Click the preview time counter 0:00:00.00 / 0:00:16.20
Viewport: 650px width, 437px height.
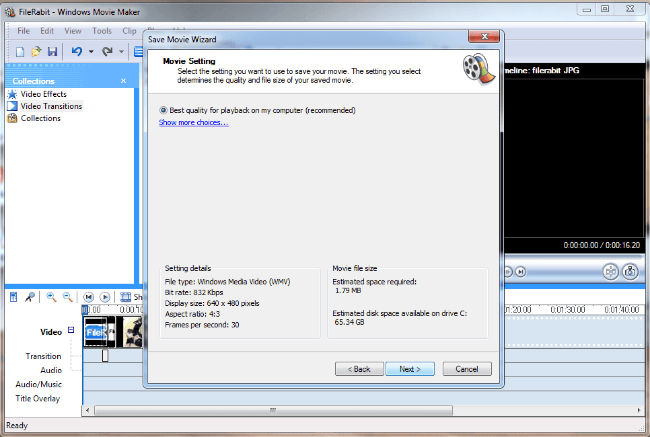602,245
